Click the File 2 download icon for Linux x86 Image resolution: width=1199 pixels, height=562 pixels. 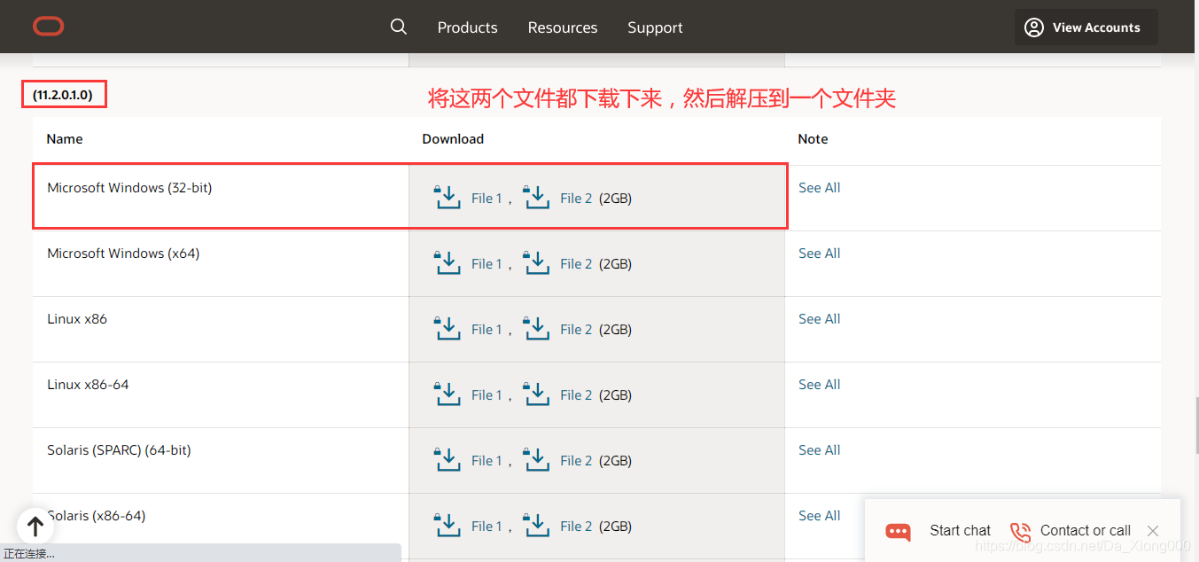(x=536, y=328)
